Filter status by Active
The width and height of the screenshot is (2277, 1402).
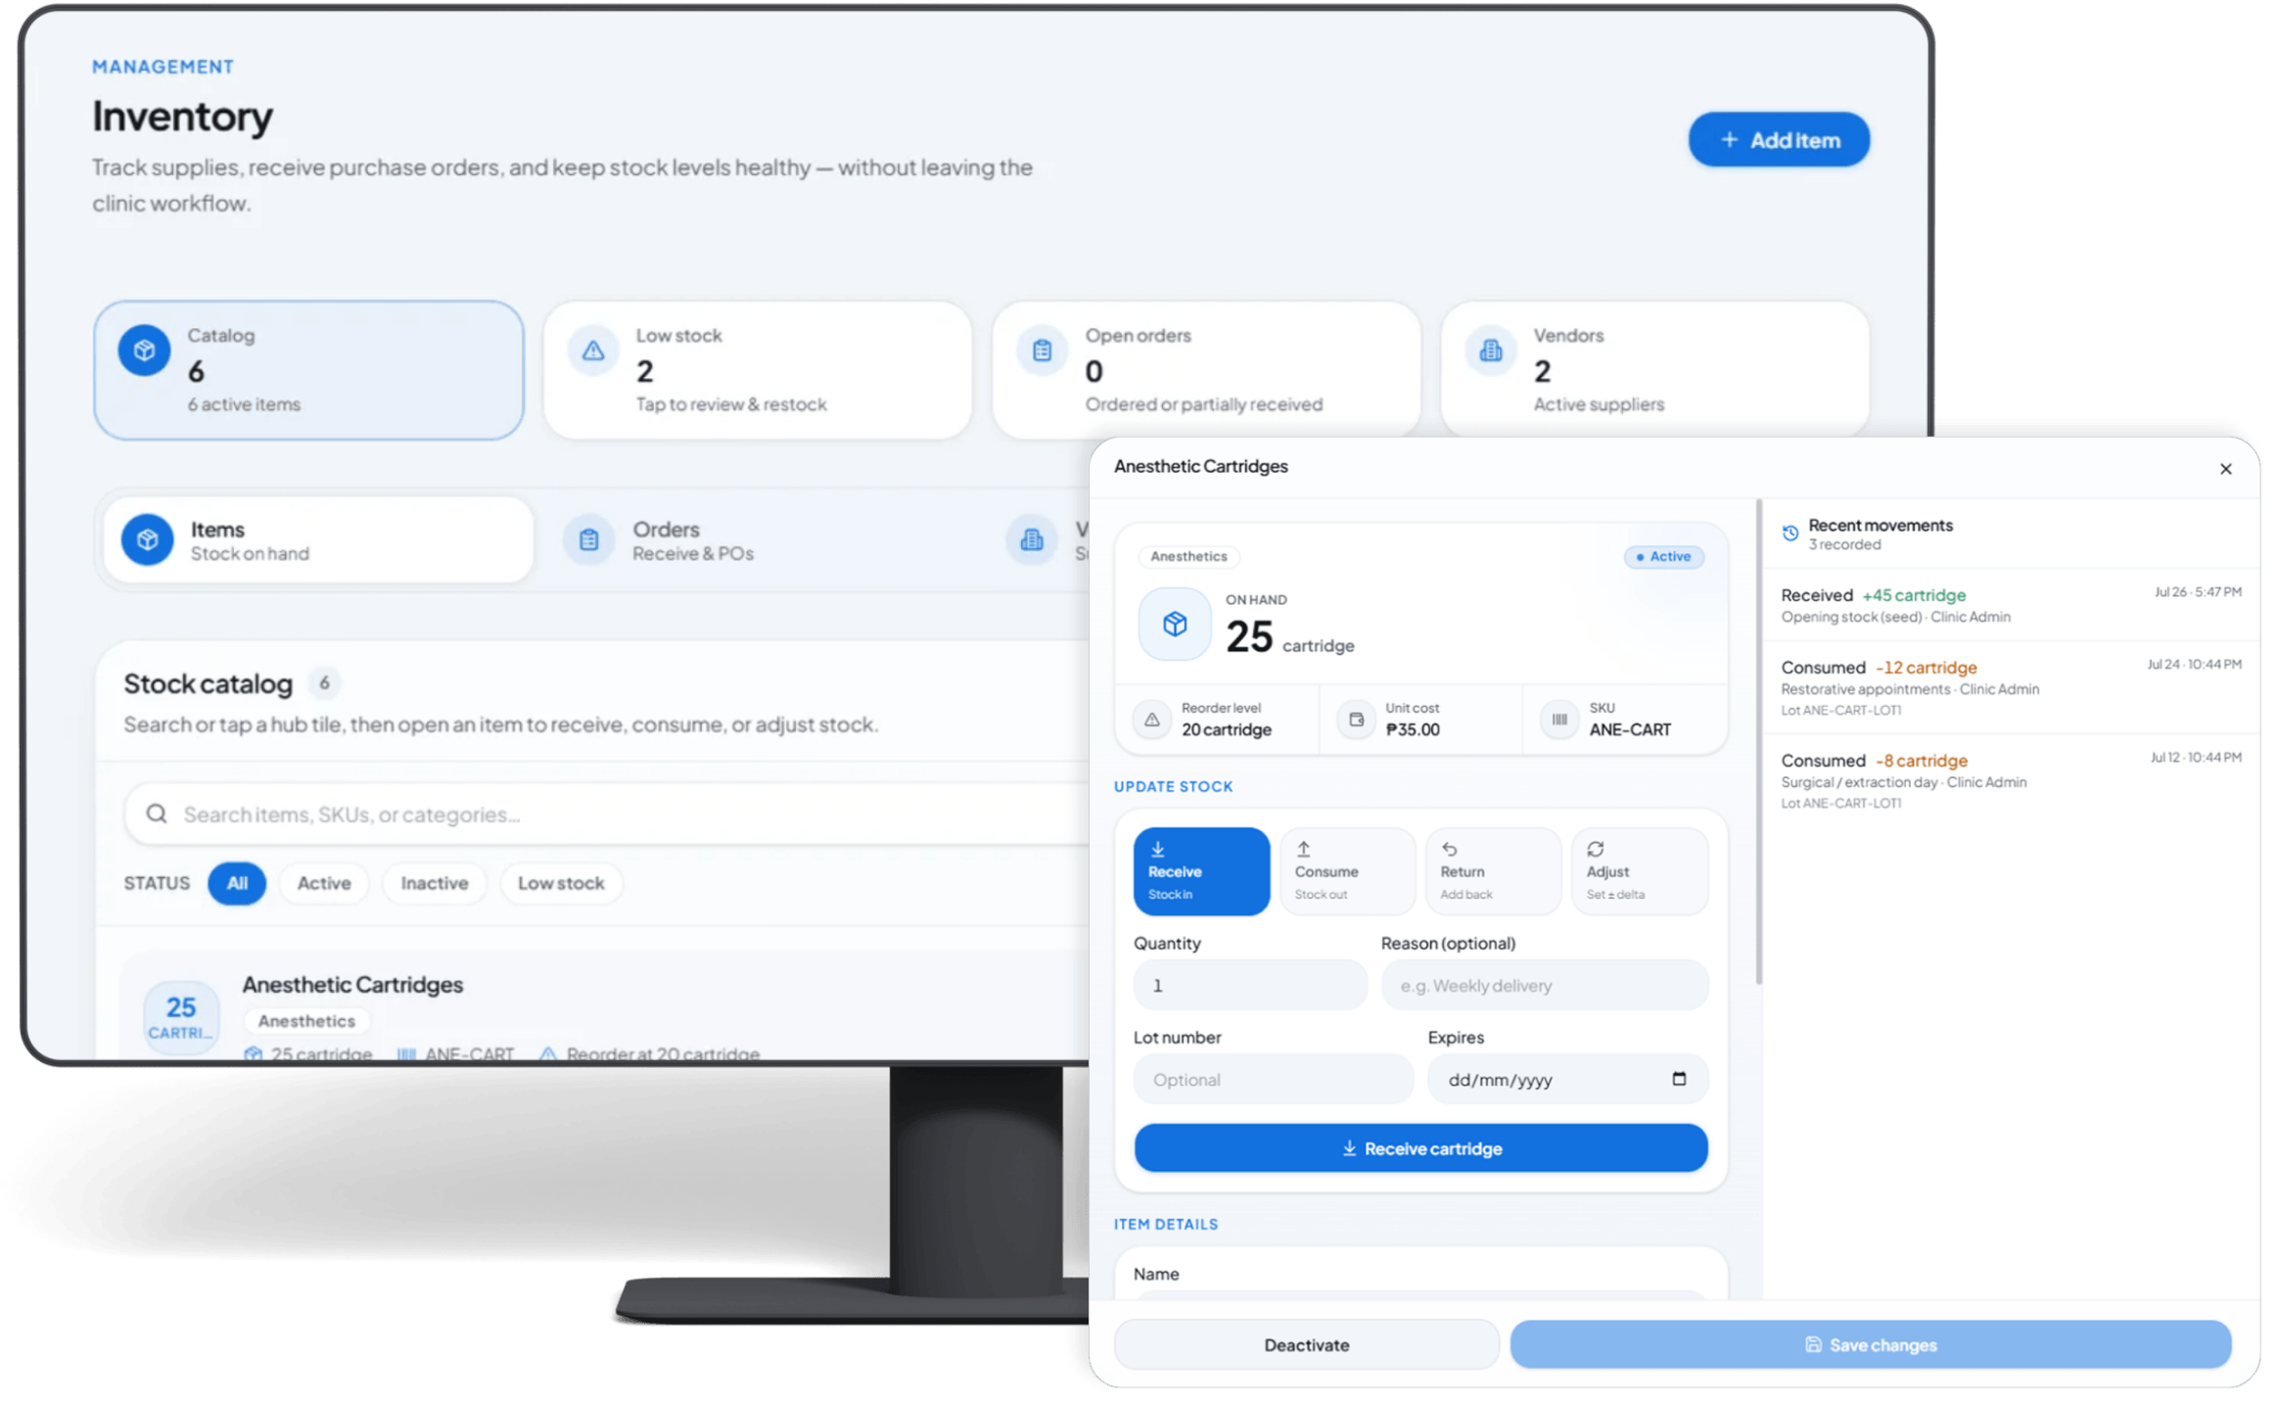point(324,883)
